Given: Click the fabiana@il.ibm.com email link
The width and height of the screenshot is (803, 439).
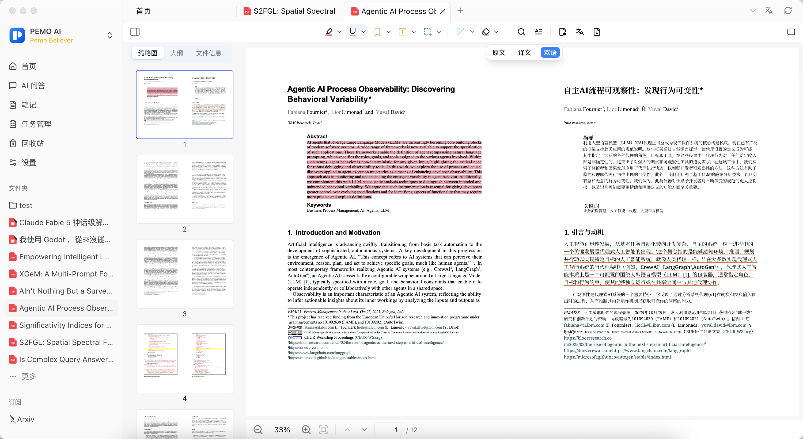Looking at the screenshot, I should pyautogui.click(x=319, y=327).
